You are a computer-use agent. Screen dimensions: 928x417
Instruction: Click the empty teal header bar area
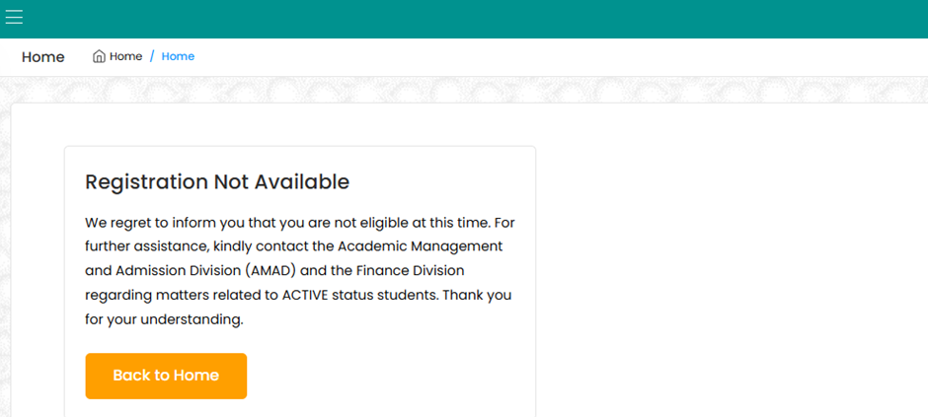474,19
